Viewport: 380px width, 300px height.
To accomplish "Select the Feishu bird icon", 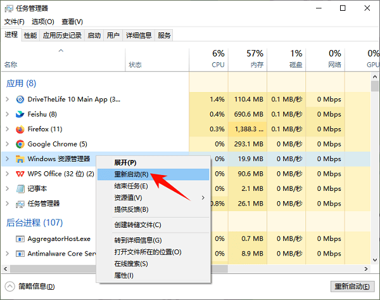I will (x=20, y=114).
